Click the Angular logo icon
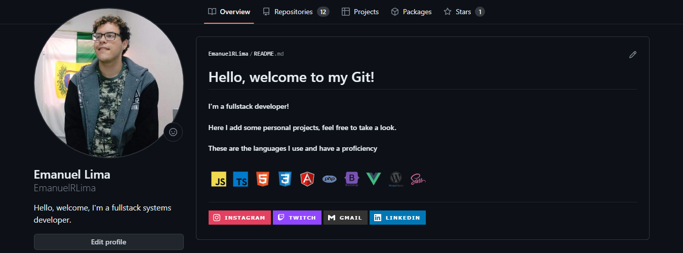 tap(307, 179)
